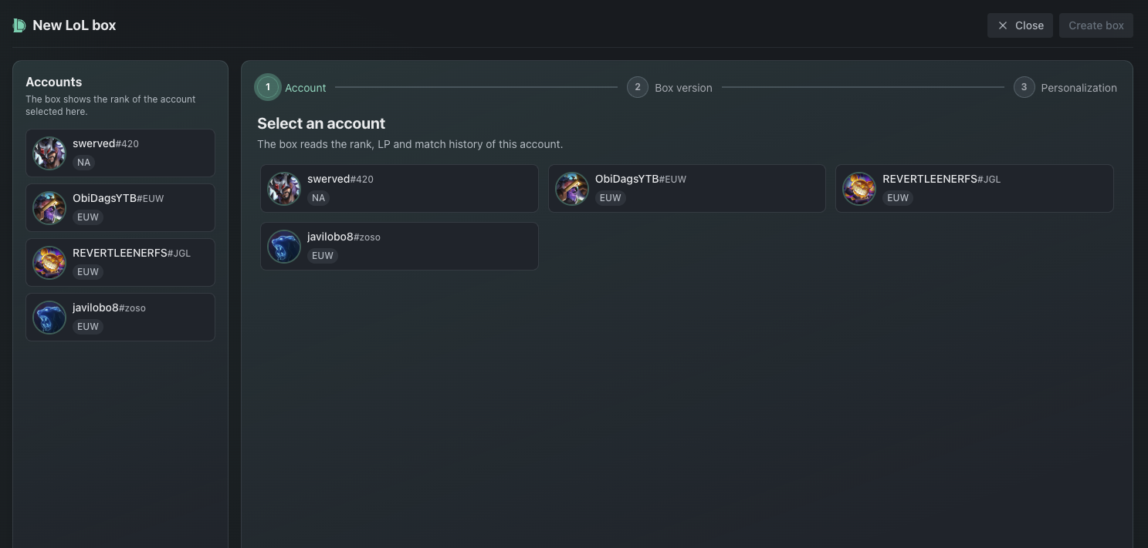Select ObiDagsYTB#EUW name in the main grid
1148x548 pixels.
(641, 179)
